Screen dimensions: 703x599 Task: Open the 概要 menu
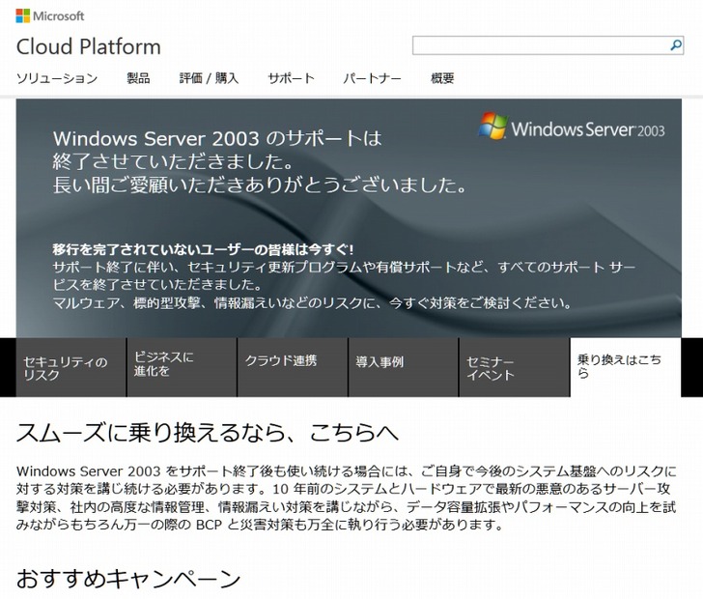pos(442,78)
